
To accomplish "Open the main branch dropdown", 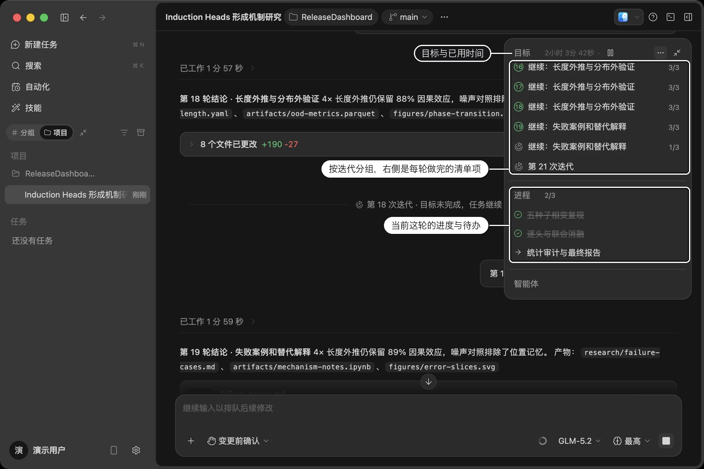I will [x=407, y=17].
